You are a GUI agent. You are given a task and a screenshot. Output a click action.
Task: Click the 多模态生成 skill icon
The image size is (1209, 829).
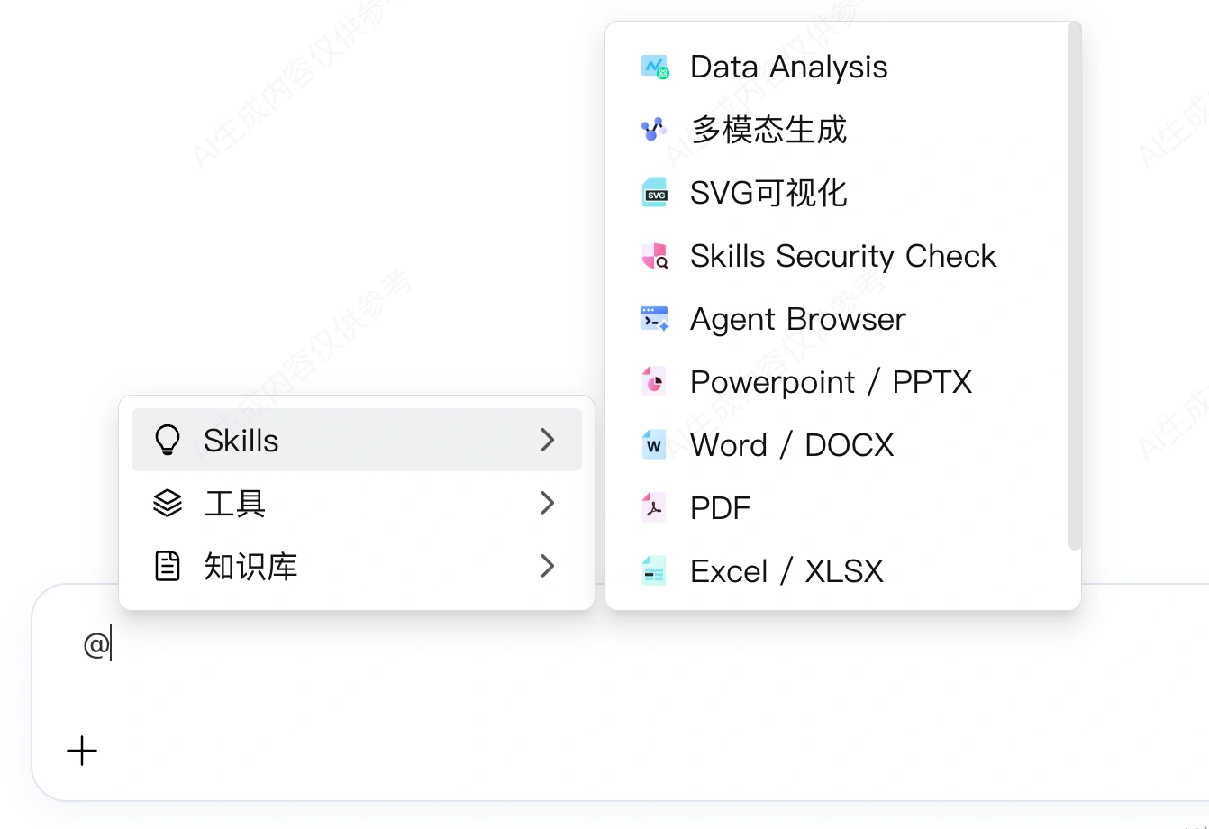click(x=655, y=130)
